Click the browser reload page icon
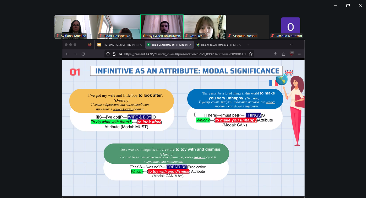The image size is (366, 198). (x=83, y=54)
